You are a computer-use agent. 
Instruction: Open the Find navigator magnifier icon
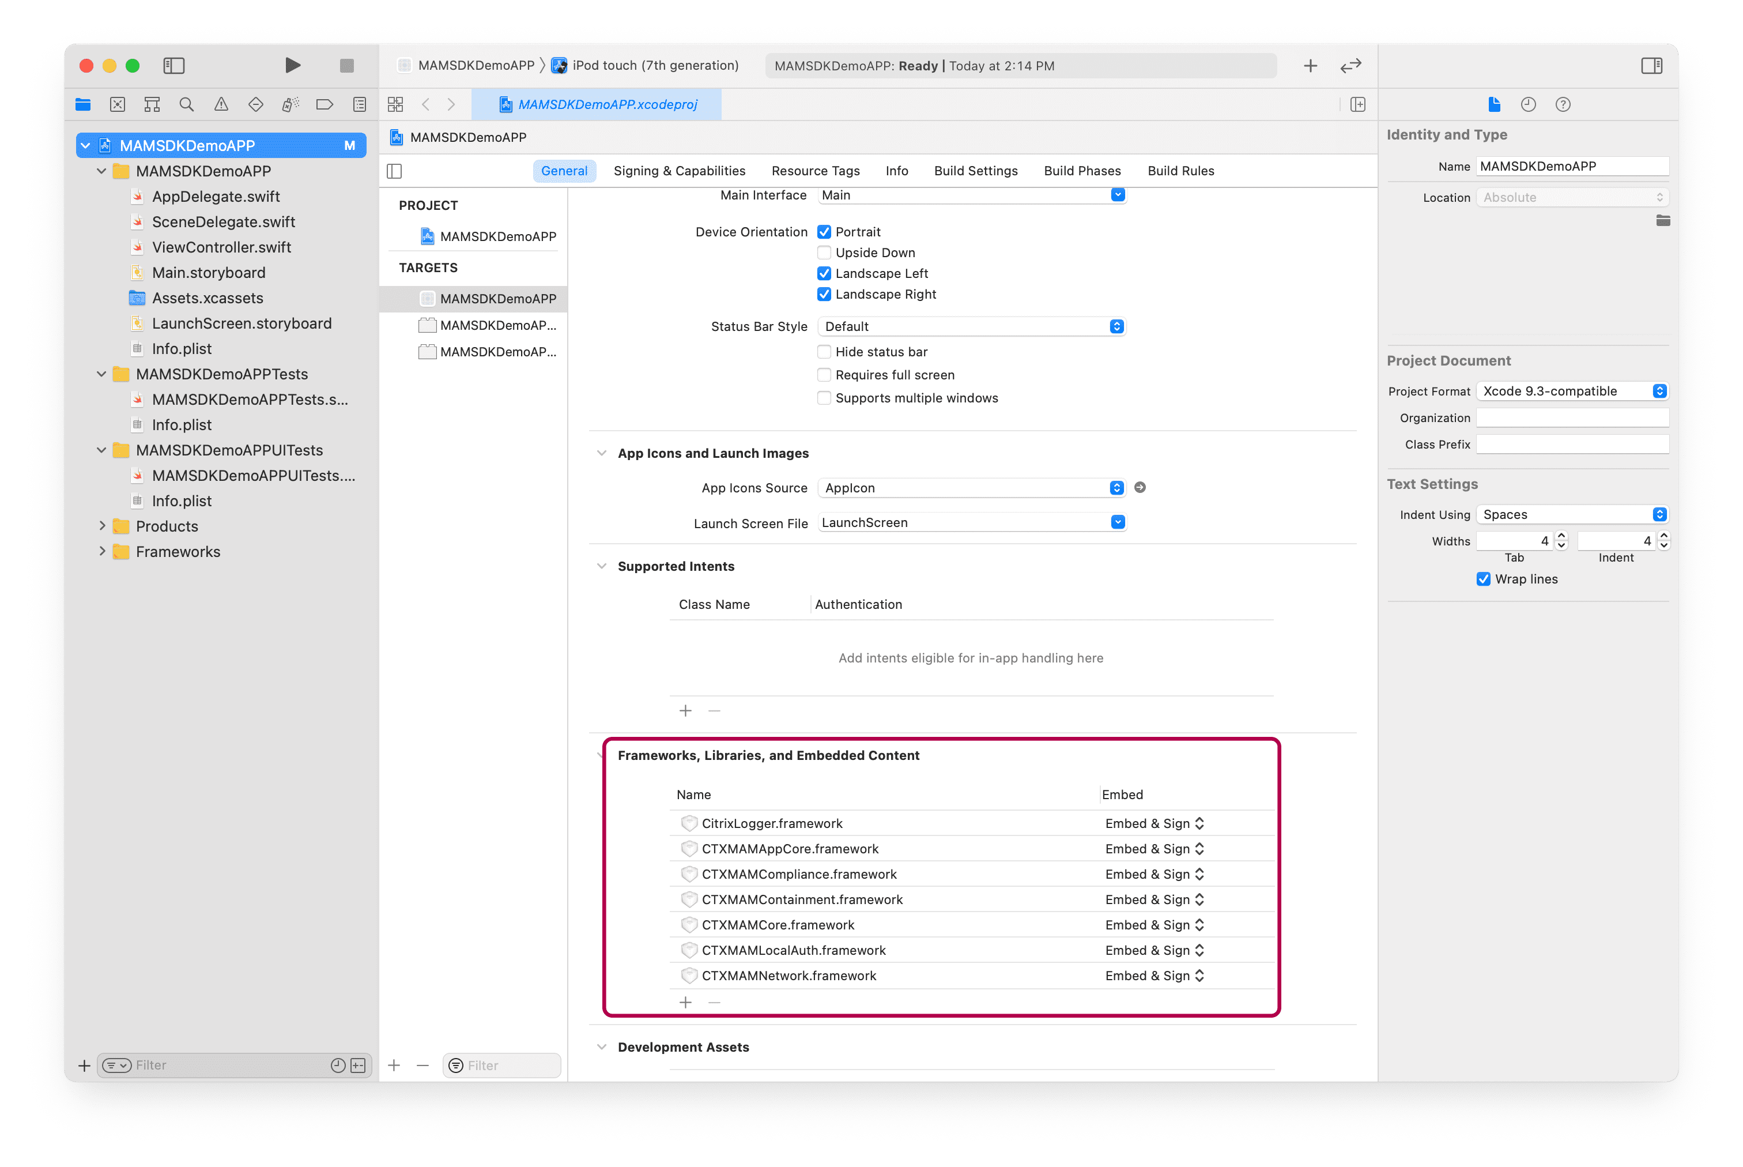tap(187, 105)
